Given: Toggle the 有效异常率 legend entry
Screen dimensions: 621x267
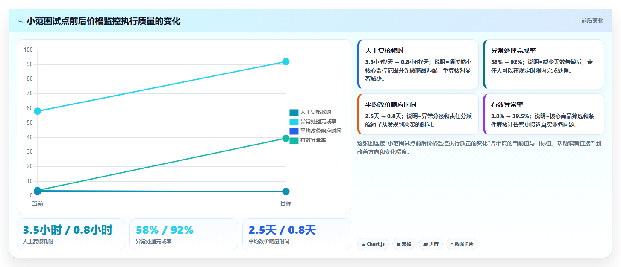Looking at the screenshot, I should (x=308, y=140).
